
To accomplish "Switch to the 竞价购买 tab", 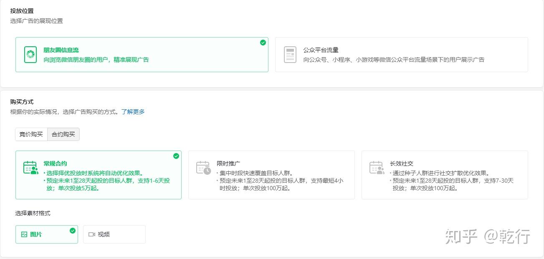I will tap(31, 134).
